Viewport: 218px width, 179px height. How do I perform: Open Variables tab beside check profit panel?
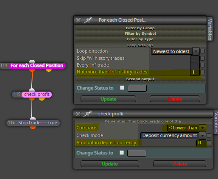point(216,123)
